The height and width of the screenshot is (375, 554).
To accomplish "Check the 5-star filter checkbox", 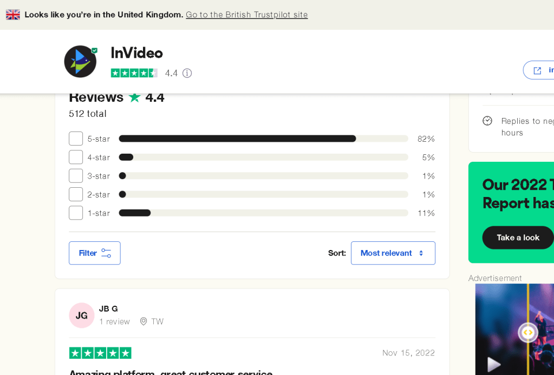I will [x=76, y=139].
